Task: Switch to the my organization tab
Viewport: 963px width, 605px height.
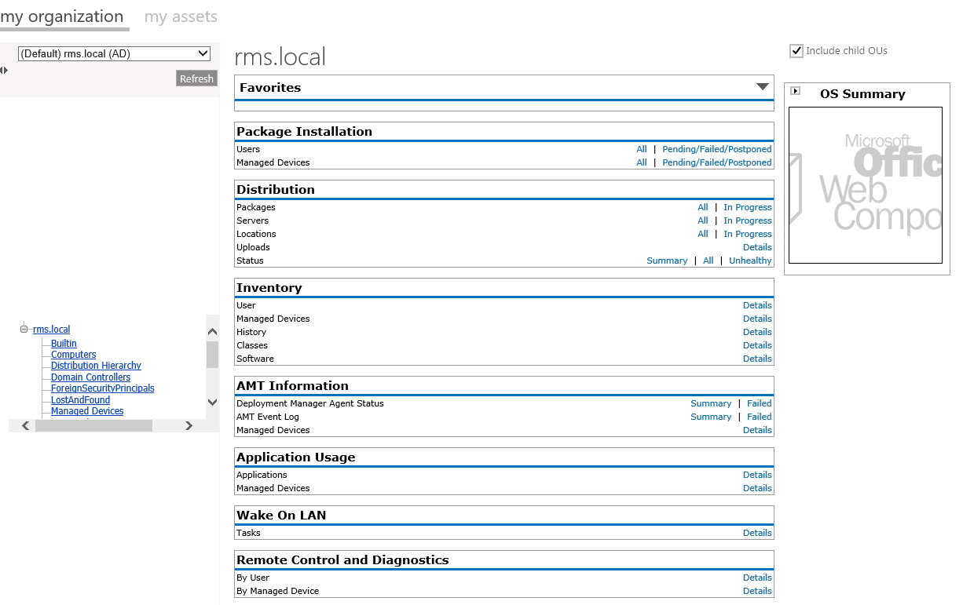Action: [x=62, y=16]
